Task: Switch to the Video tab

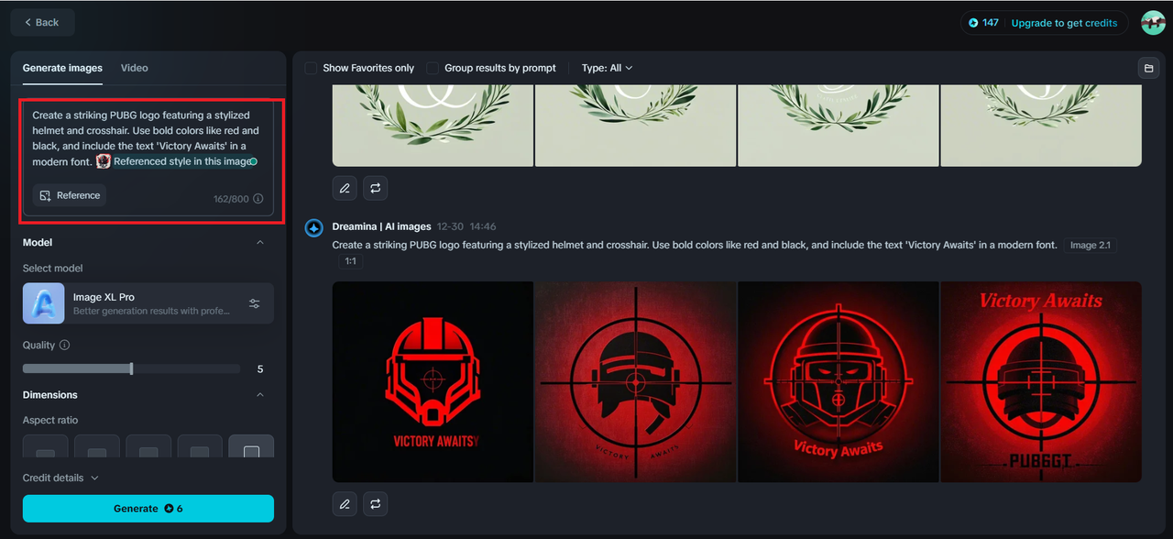Action: coord(134,68)
